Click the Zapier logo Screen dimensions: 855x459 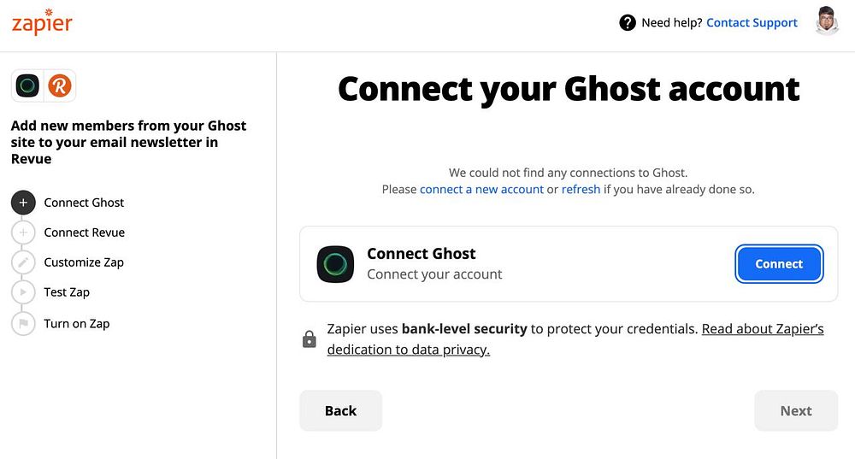(x=42, y=22)
